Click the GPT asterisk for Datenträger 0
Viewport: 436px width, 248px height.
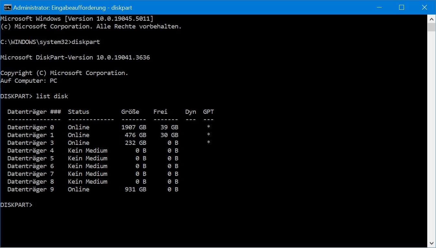(209, 127)
